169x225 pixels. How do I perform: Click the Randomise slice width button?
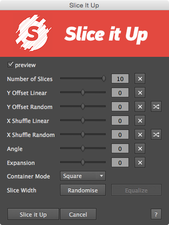click(x=83, y=190)
